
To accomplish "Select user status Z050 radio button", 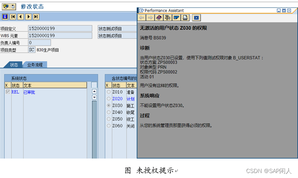I will [109, 119].
